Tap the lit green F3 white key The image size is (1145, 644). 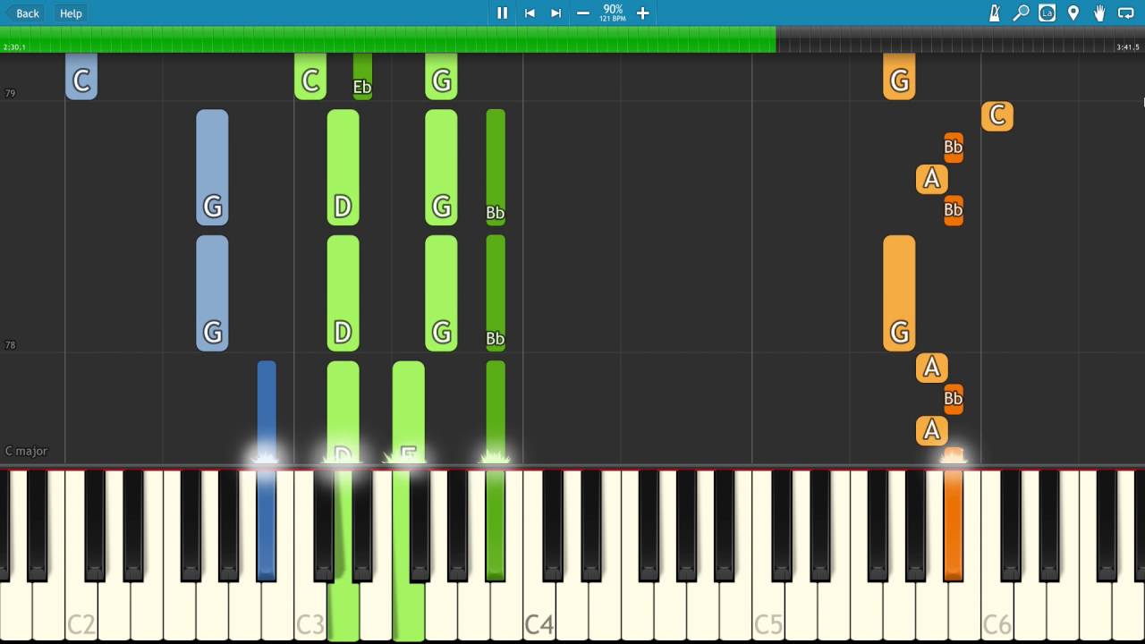(x=408, y=613)
